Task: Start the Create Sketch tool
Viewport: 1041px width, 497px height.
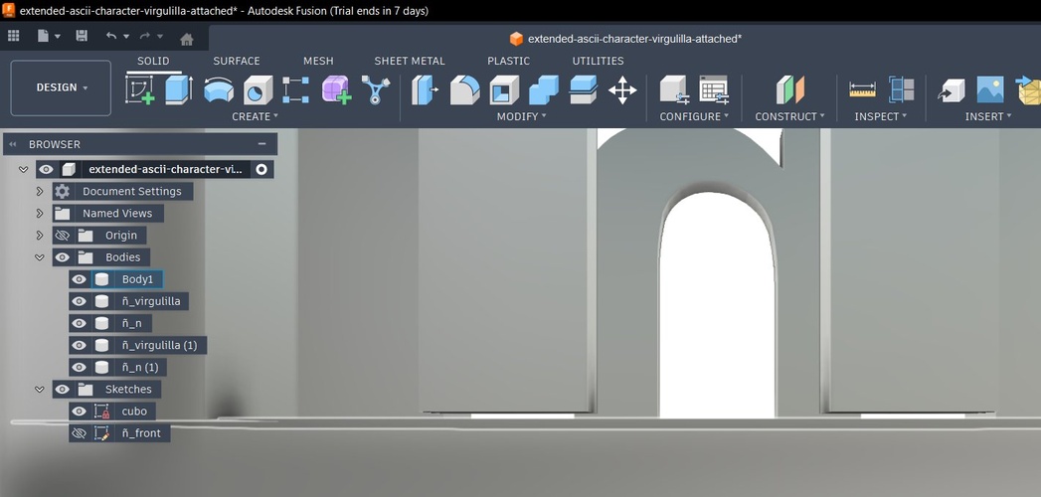Action: click(x=139, y=89)
